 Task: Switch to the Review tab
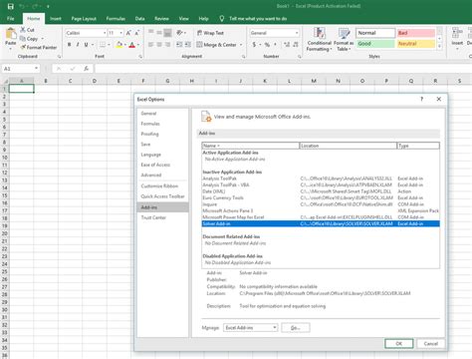pyautogui.click(x=161, y=19)
